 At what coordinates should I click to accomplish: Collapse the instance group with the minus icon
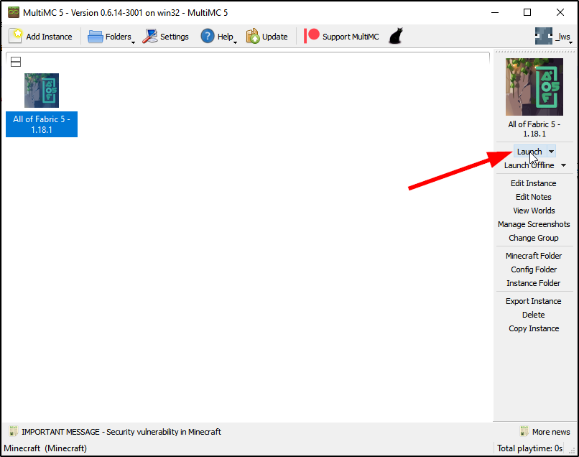point(16,62)
